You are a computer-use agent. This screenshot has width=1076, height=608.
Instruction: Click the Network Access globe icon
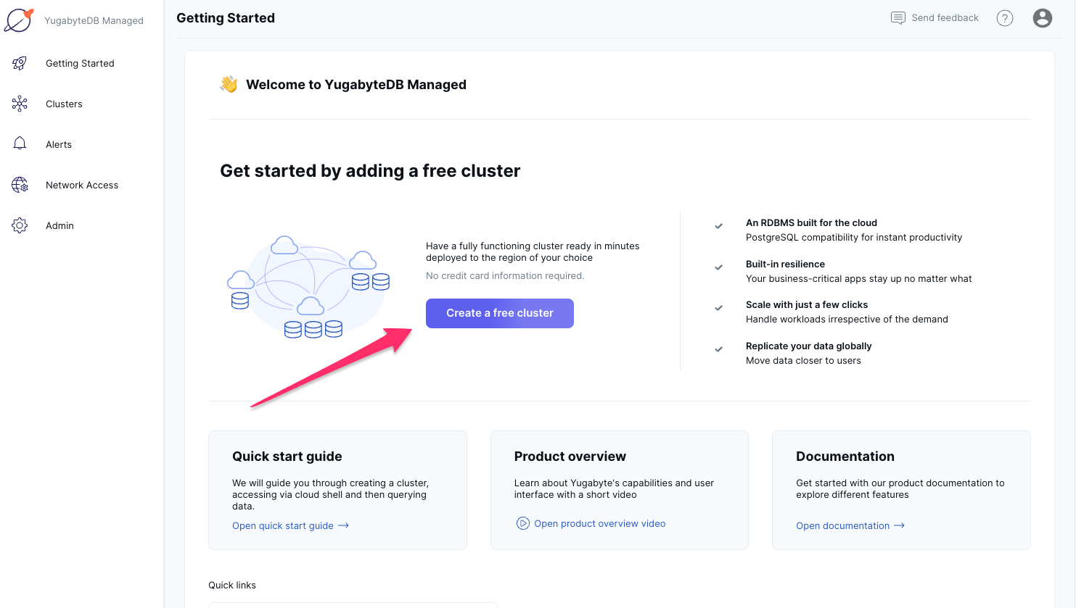point(20,185)
